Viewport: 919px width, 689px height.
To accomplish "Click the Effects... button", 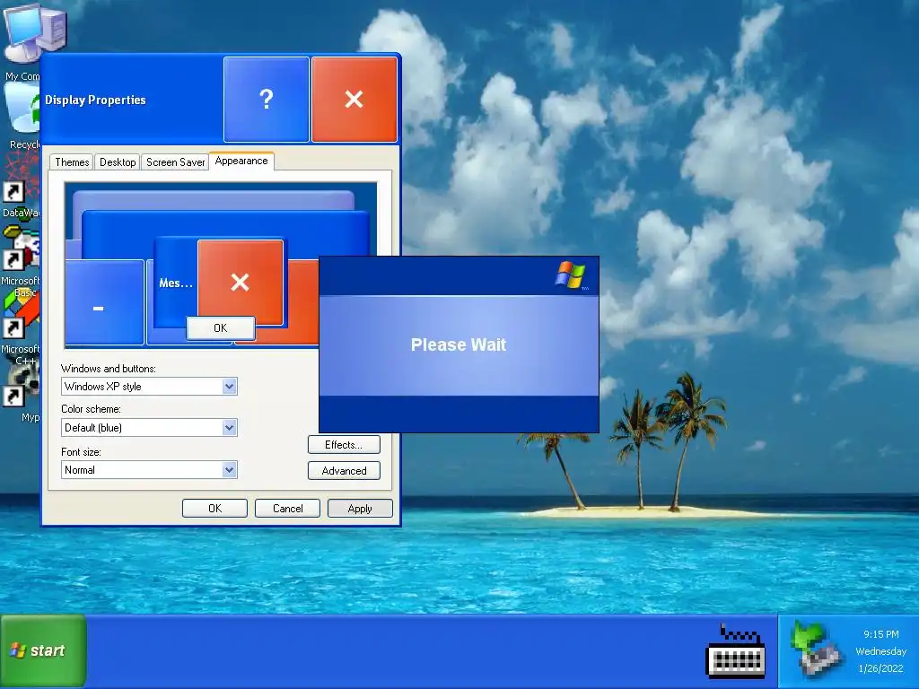I will 344,445.
